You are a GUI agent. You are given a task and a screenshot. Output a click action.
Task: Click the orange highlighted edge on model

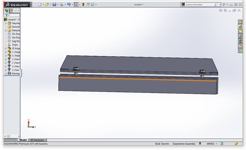click(138, 79)
